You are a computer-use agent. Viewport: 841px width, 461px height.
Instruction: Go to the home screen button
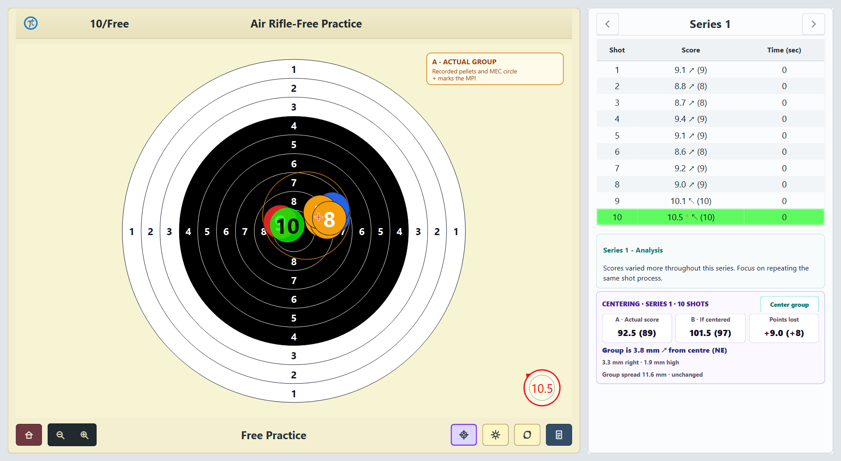pyautogui.click(x=29, y=435)
